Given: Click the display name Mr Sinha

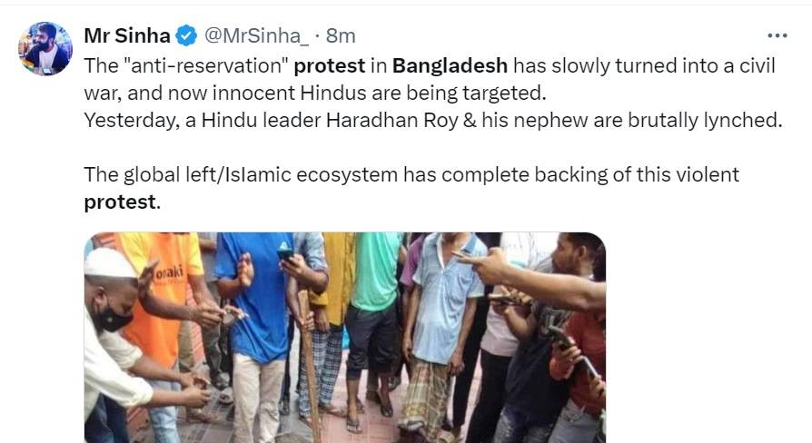Looking at the screenshot, I should coord(126,36).
